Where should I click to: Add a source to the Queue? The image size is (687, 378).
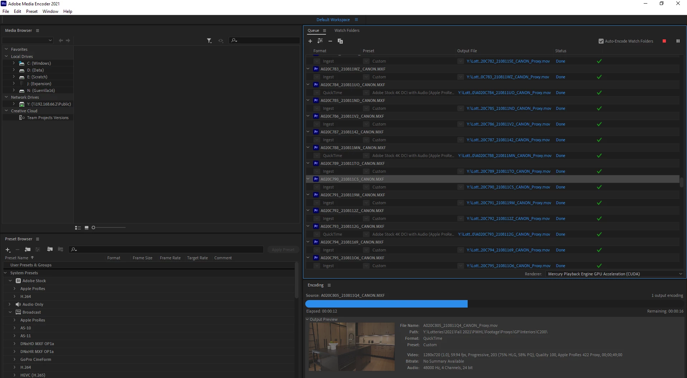click(x=310, y=41)
